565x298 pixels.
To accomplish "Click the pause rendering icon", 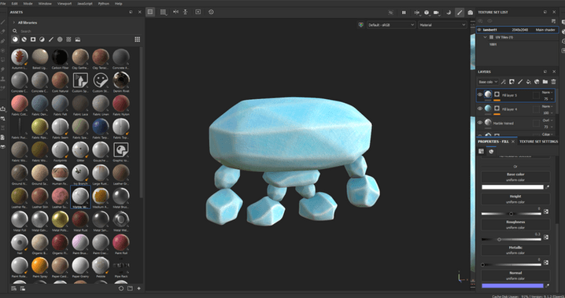I will pos(404,13).
